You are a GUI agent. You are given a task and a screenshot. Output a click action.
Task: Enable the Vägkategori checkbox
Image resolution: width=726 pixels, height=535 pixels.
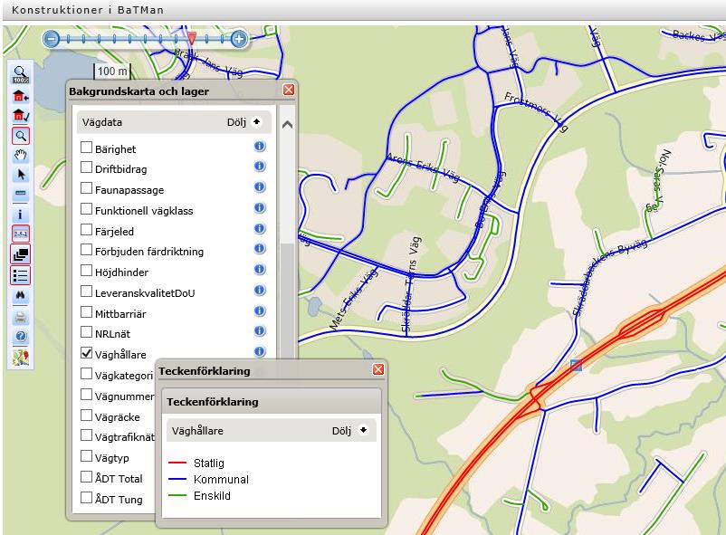click(86, 373)
